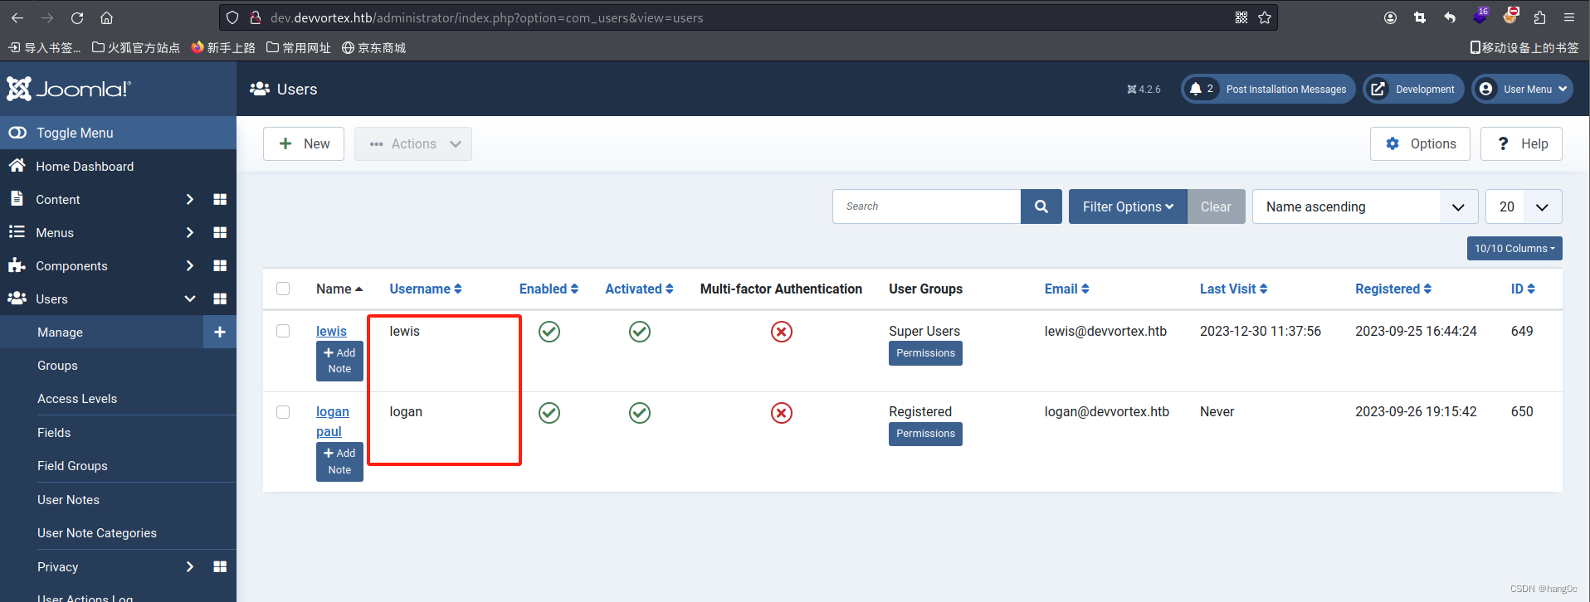Open lewis user name link
Image resolution: width=1590 pixels, height=602 pixels.
(x=331, y=331)
